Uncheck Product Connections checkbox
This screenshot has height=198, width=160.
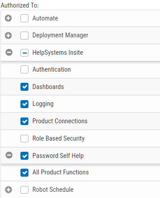pos(24,121)
